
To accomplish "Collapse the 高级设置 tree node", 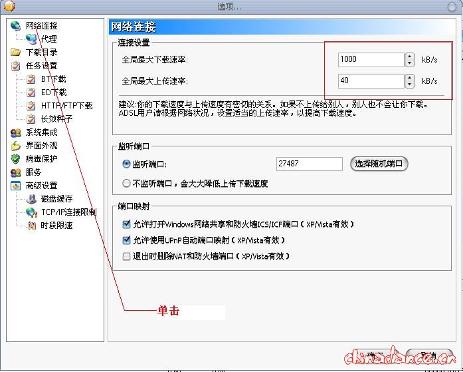I will pyautogui.click(x=15, y=186).
